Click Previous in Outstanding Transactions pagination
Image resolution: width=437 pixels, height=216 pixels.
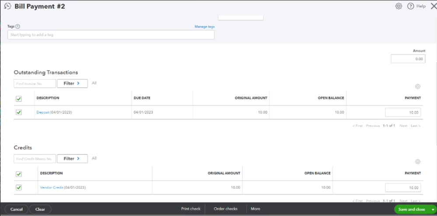pyautogui.click(x=373, y=126)
